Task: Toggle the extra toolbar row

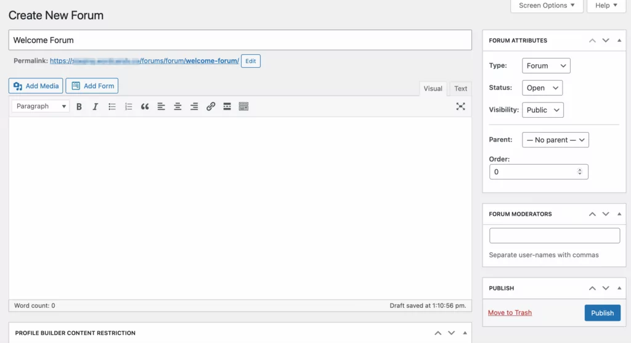Action: coord(243,107)
